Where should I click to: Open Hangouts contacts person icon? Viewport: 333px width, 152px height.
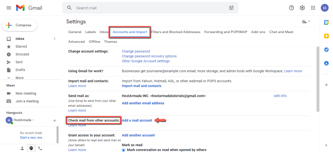click(22, 148)
